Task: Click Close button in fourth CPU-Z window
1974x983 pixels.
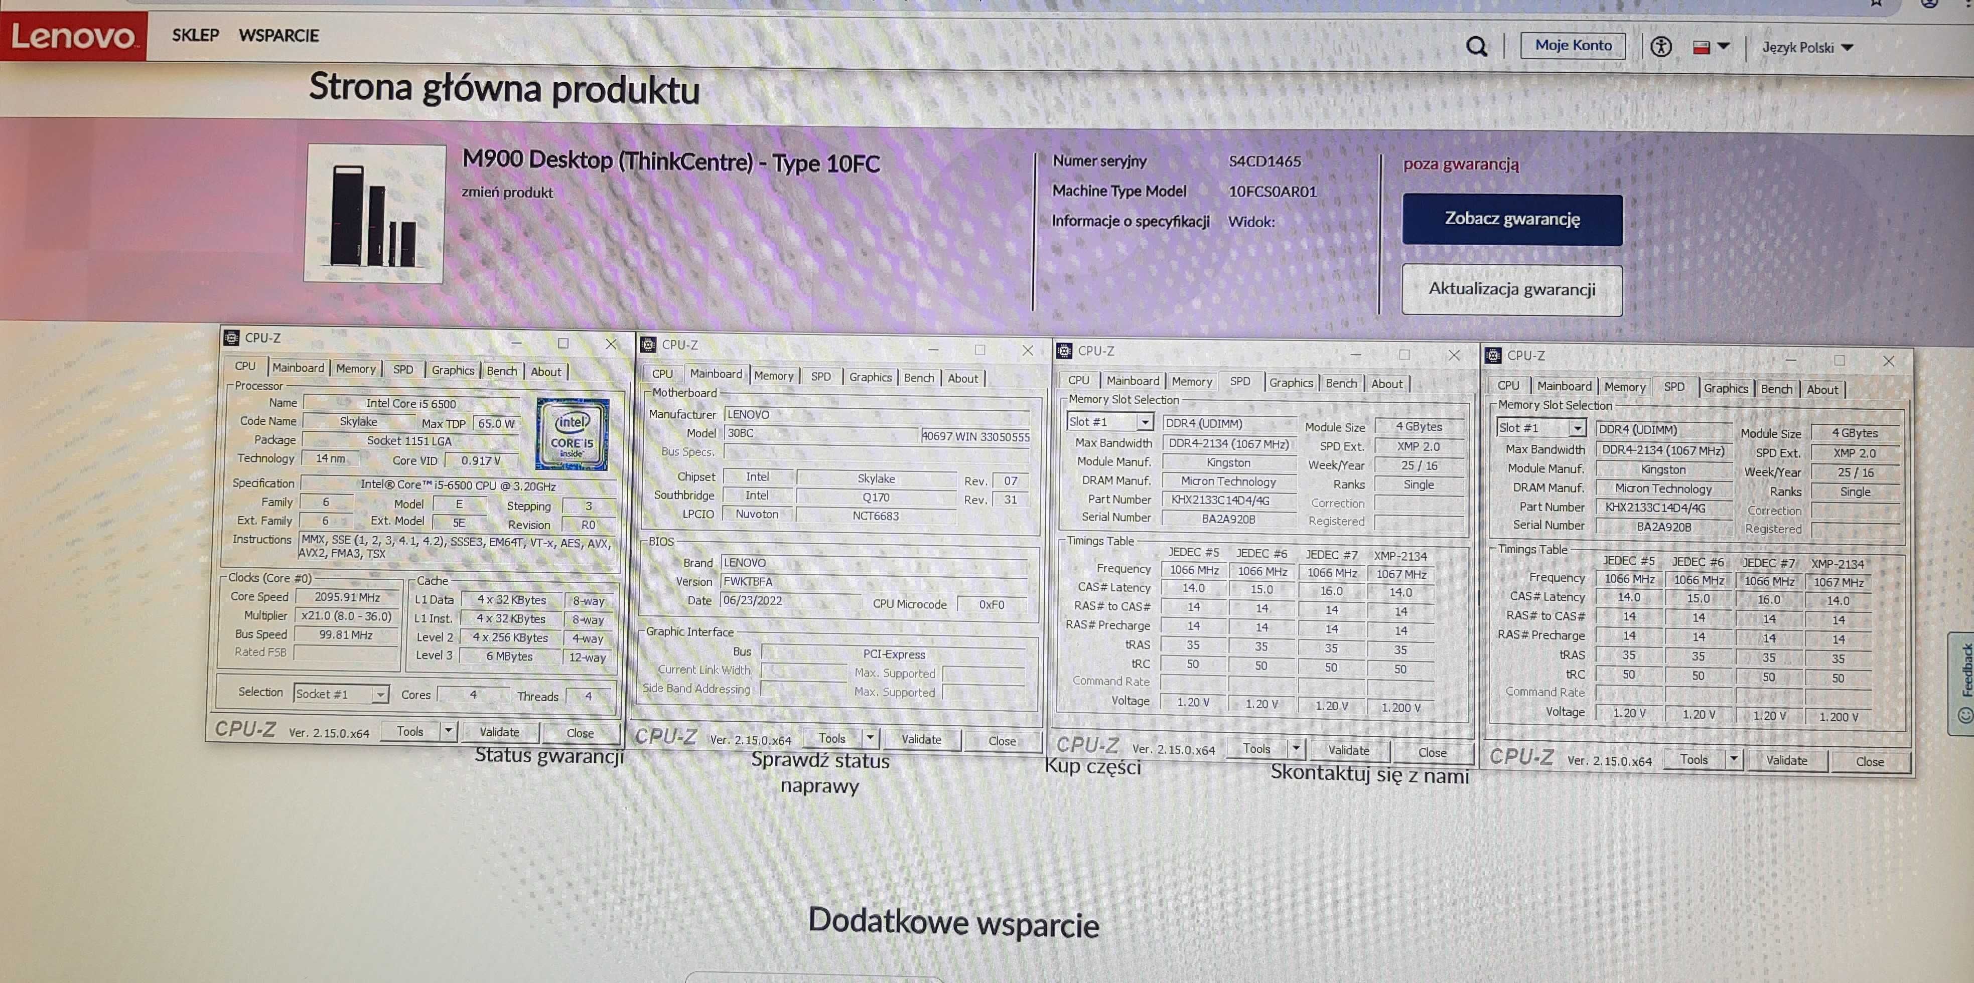Action: pos(1869,762)
